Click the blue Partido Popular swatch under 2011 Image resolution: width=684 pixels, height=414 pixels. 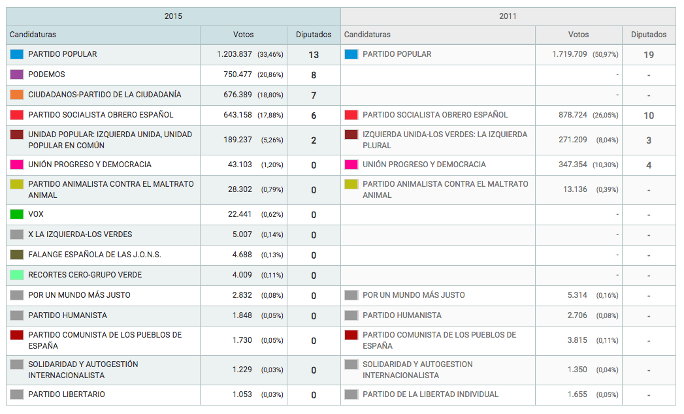pos(351,54)
